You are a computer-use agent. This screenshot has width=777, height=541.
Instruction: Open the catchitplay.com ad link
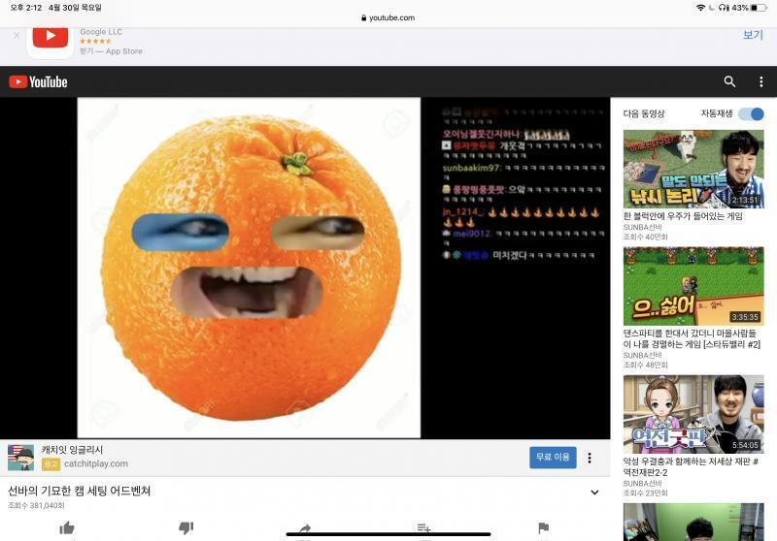pos(95,463)
